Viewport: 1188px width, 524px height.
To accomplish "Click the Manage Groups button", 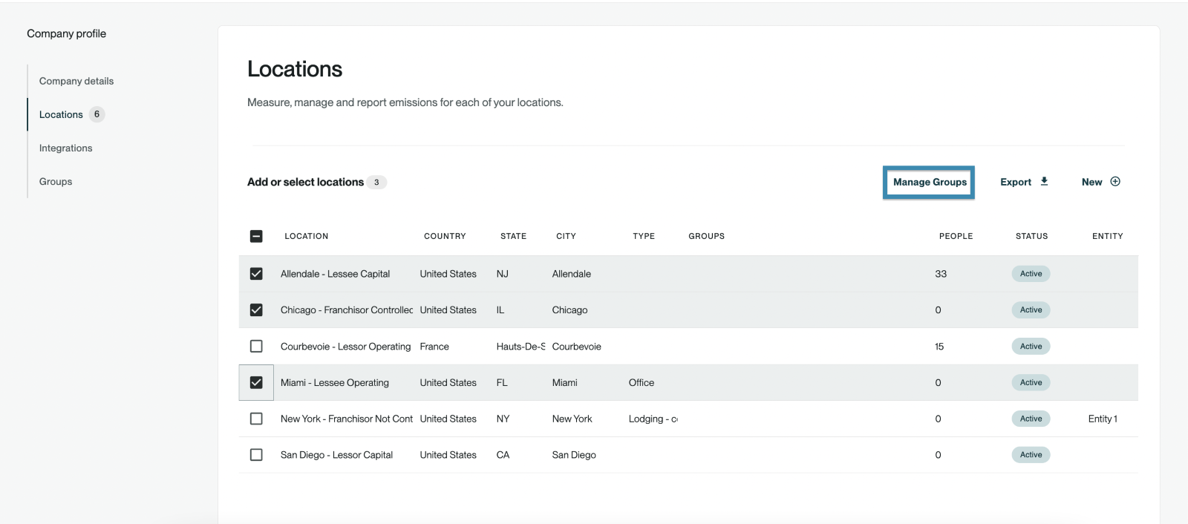I will 929,182.
